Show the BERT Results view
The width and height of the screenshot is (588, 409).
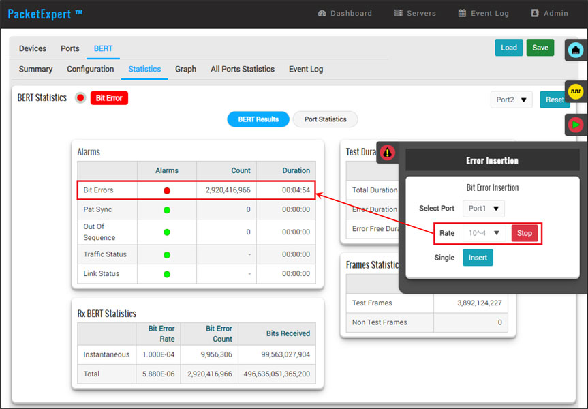(258, 119)
